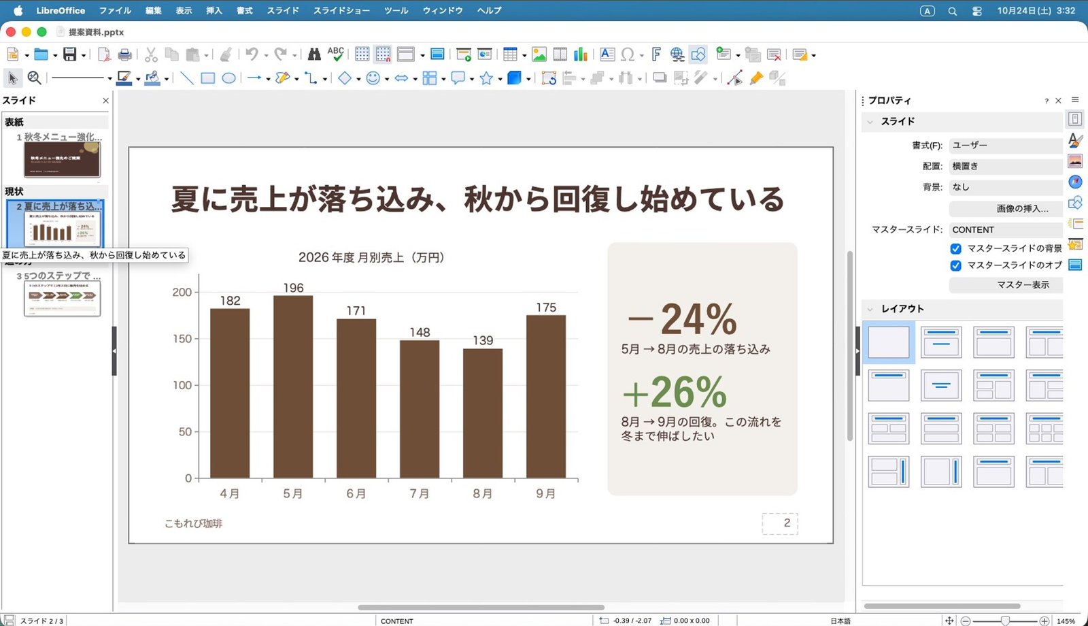Image resolution: width=1088 pixels, height=626 pixels.
Task: Insert a table from the toolbar
Action: pyautogui.click(x=510, y=54)
